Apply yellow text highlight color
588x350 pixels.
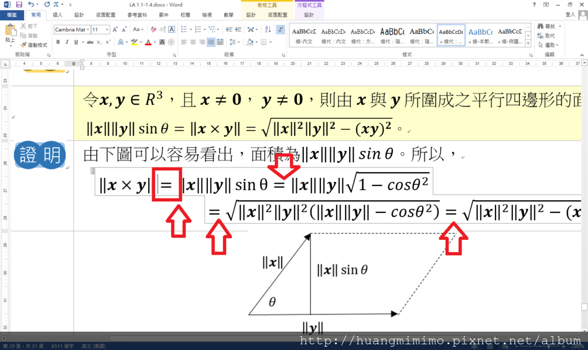[134, 42]
